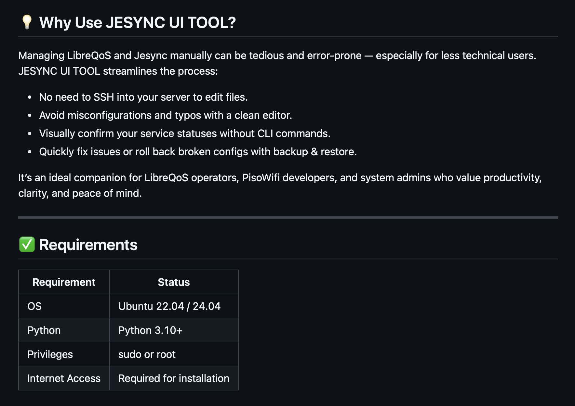
Task: Click the 'Python' requirement cell
Action: pos(64,330)
